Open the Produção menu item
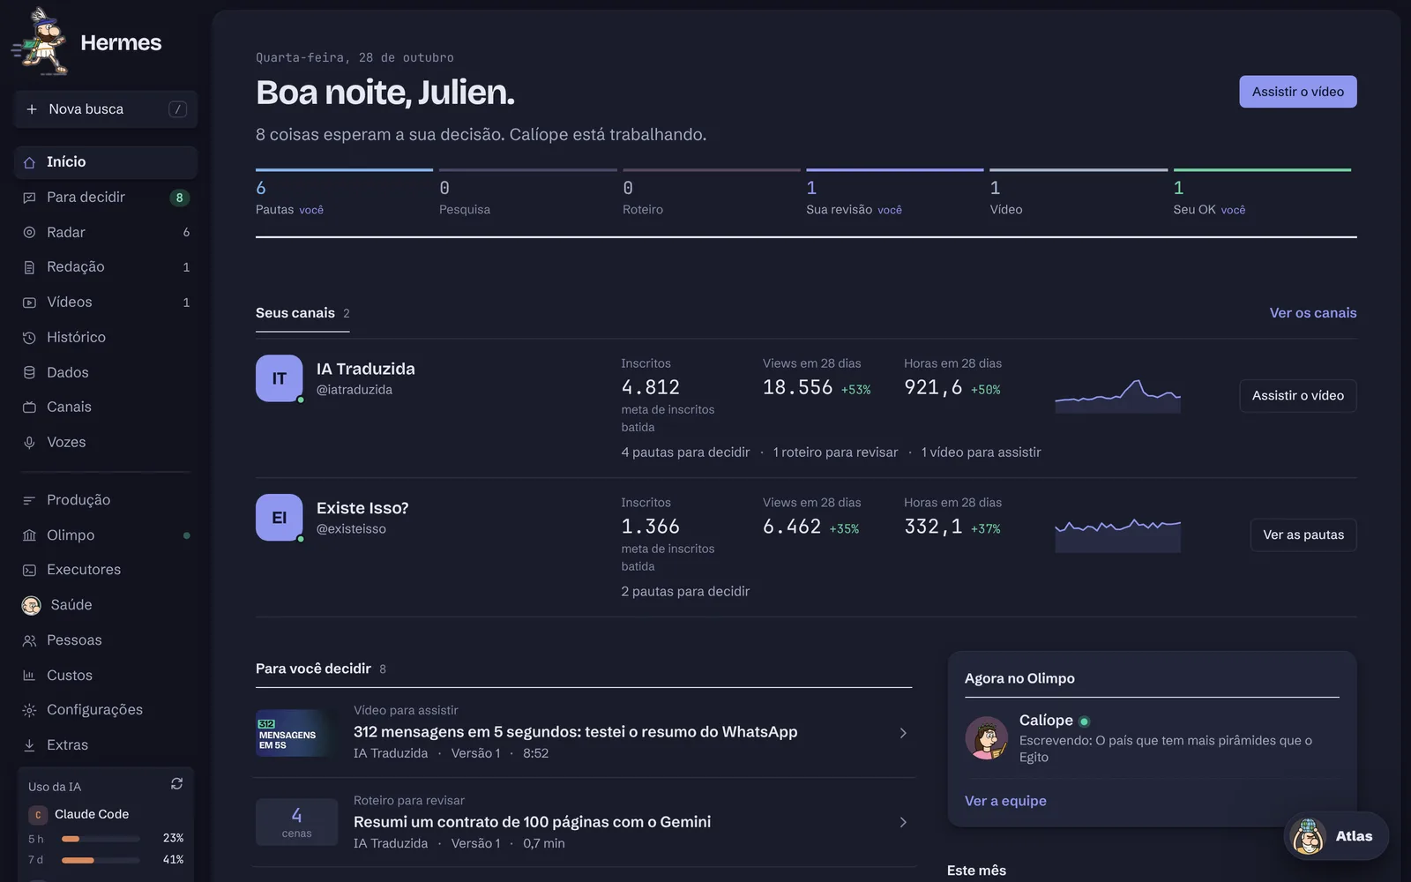This screenshot has width=1411, height=882. point(106,500)
